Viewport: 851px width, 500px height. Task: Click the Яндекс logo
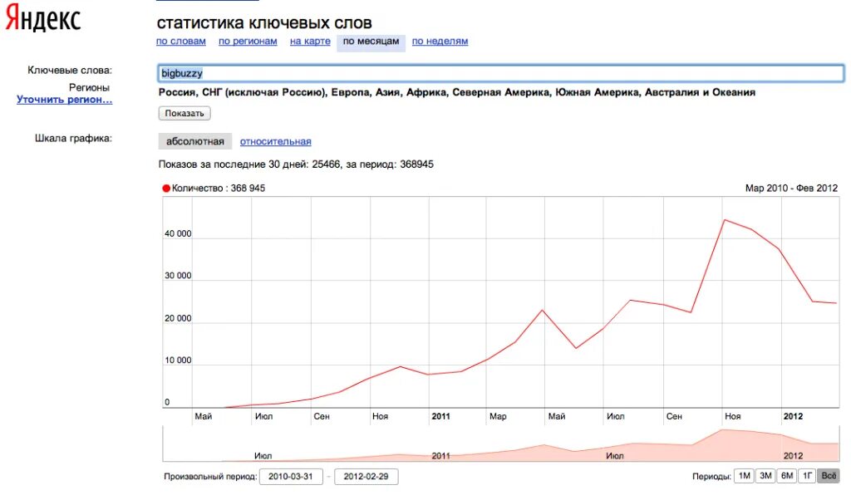click(43, 17)
